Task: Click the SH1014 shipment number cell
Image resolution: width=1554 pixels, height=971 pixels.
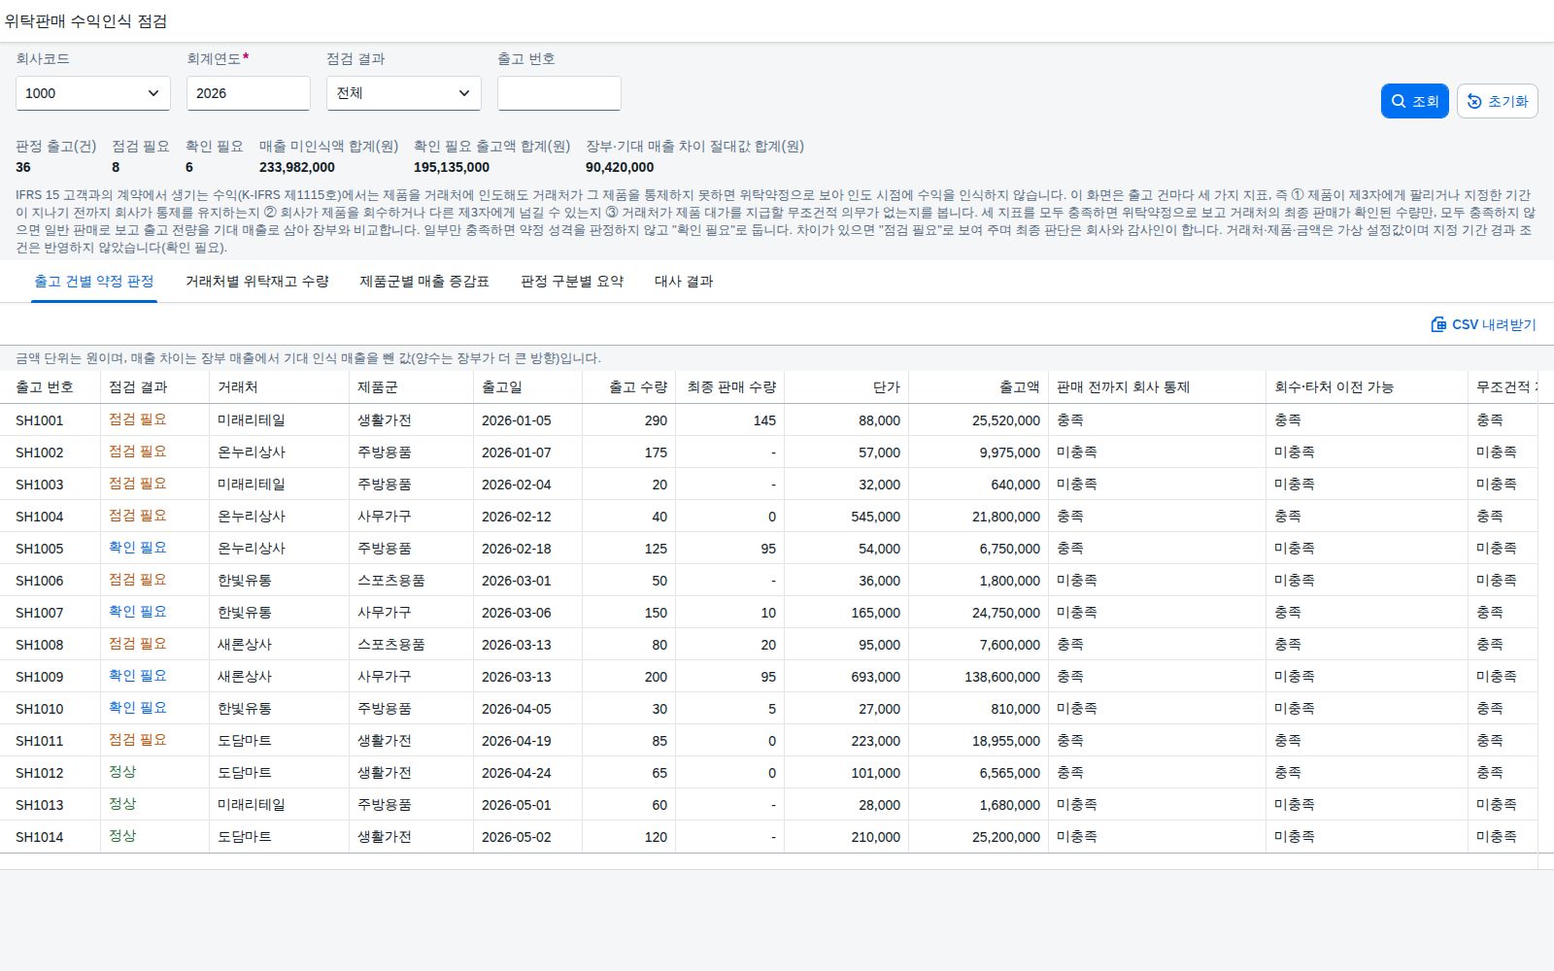Action: pos(40,837)
